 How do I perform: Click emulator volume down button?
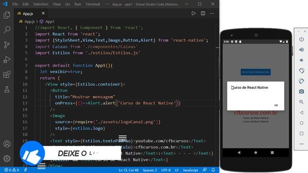click(x=301, y=60)
